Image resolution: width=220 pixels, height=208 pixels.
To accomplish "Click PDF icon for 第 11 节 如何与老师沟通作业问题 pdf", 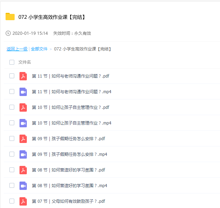I will [23, 76].
